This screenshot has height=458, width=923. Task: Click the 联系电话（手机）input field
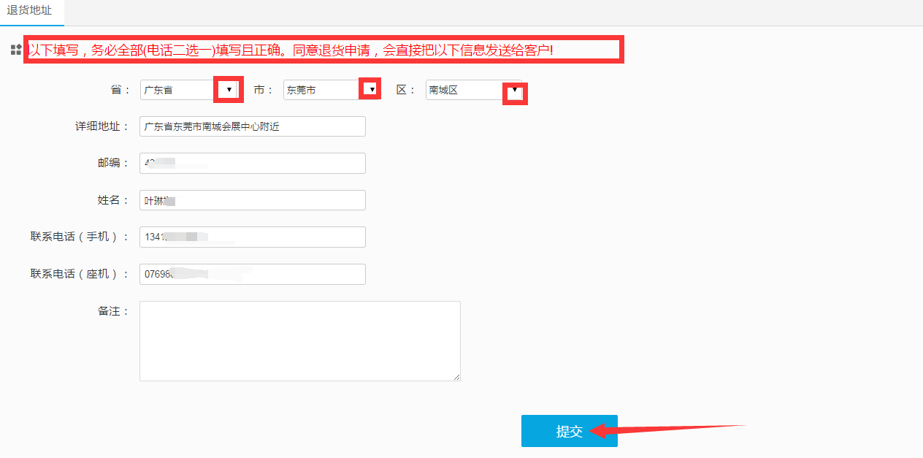pyautogui.click(x=252, y=237)
